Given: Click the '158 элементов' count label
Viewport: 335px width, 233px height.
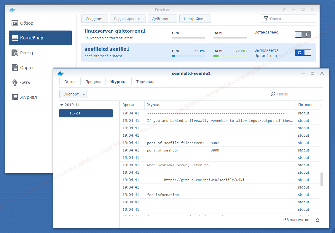Looking at the screenshot, I should pos(296,220).
